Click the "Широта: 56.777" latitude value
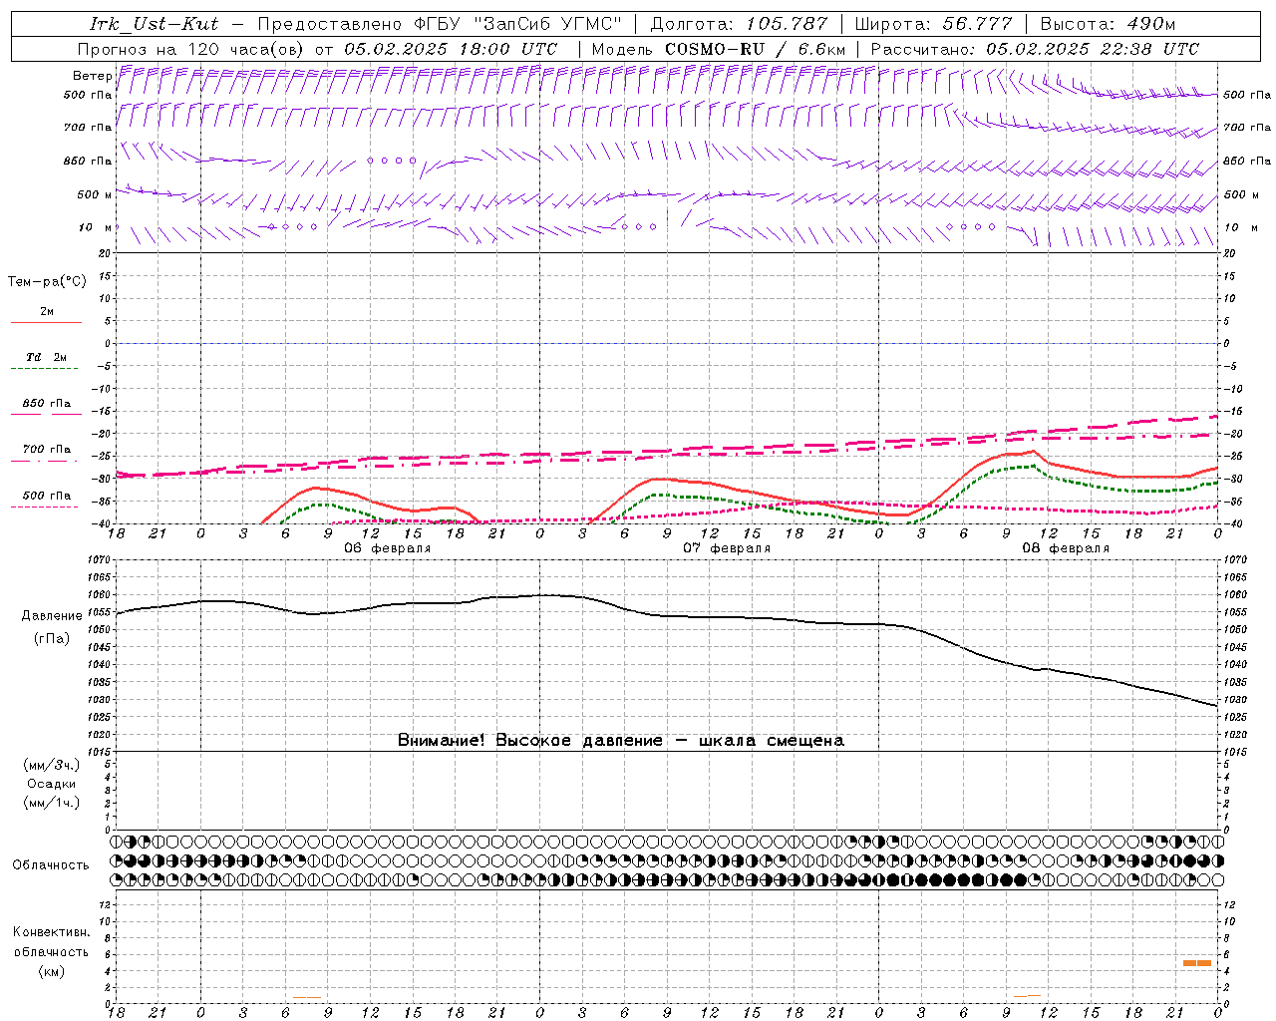This screenshot has width=1276, height=1021. pyautogui.click(x=934, y=24)
